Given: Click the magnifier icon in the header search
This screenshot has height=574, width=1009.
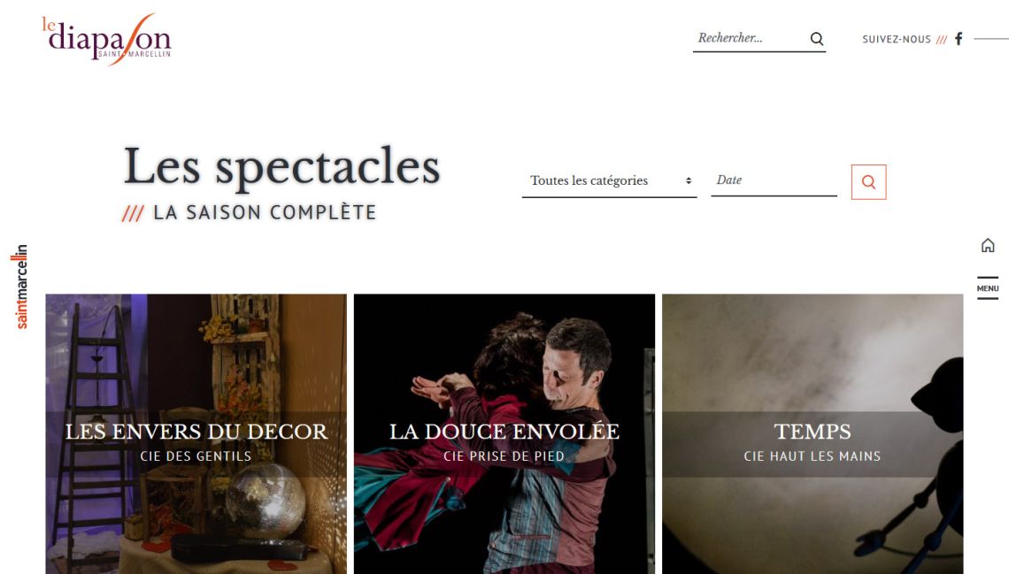Looking at the screenshot, I should pyautogui.click(x=817, y=39).
